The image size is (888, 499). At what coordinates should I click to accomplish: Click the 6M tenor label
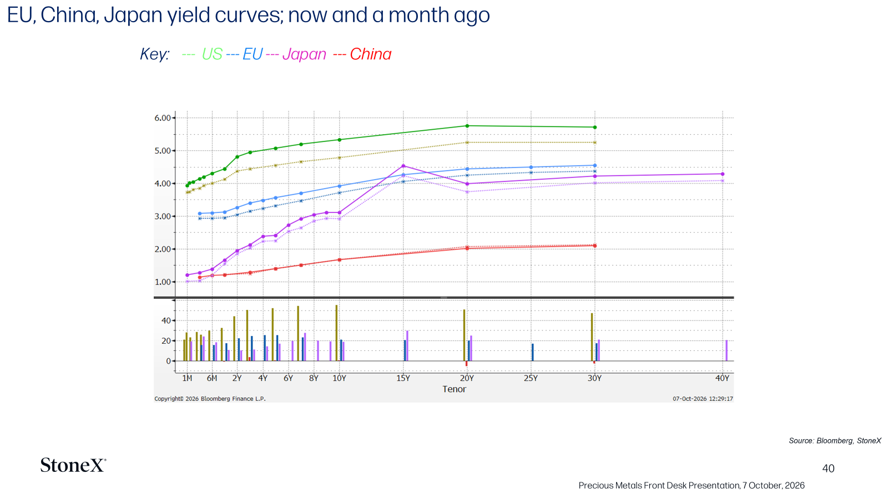click(x=212, y=378)
